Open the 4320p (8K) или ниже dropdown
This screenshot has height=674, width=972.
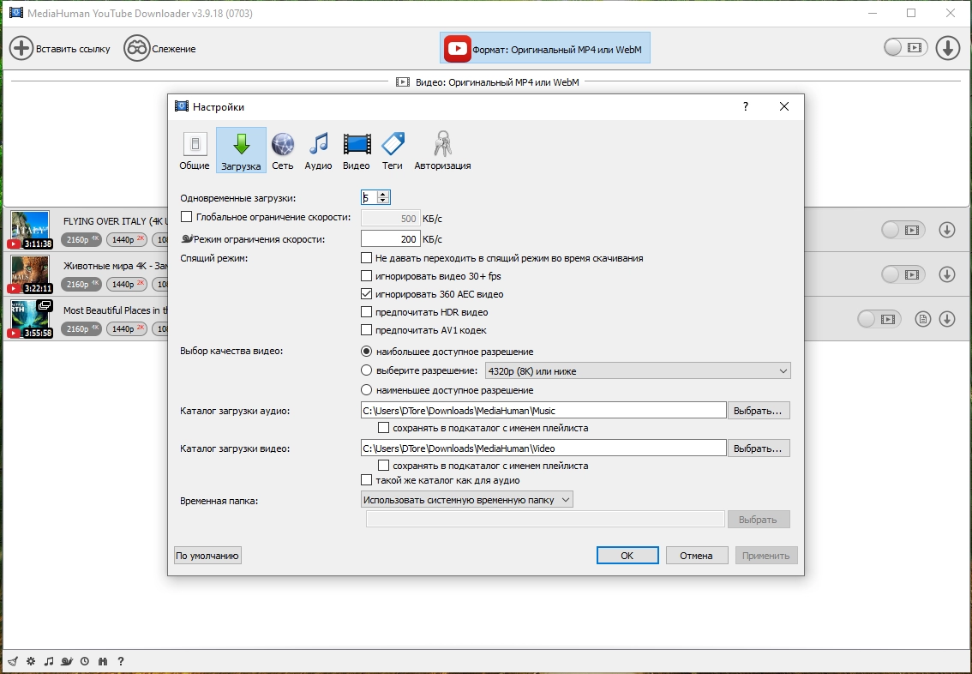click(x=638, y=370)
